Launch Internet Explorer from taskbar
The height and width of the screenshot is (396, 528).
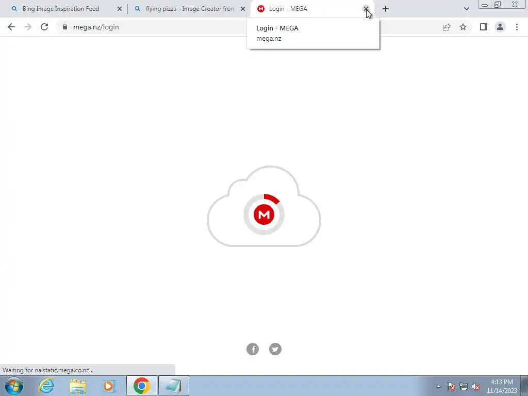coord(46,386)
